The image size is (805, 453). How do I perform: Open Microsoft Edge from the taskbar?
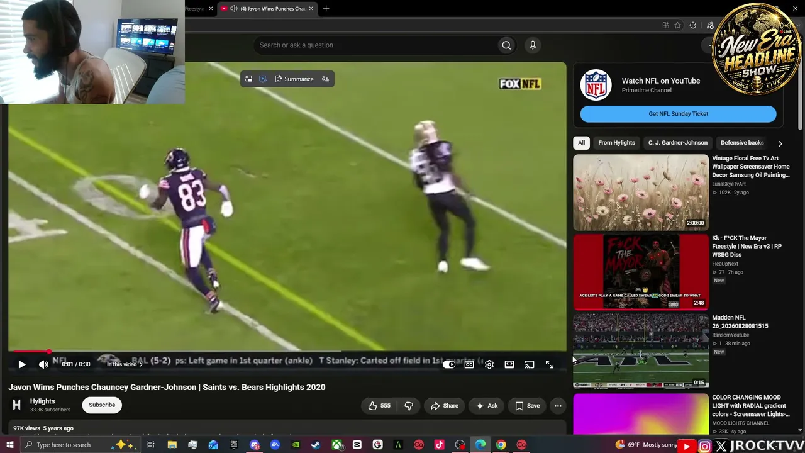[480, 445]
